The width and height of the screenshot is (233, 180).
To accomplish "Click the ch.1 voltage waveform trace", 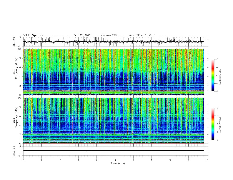I will 114,42.
